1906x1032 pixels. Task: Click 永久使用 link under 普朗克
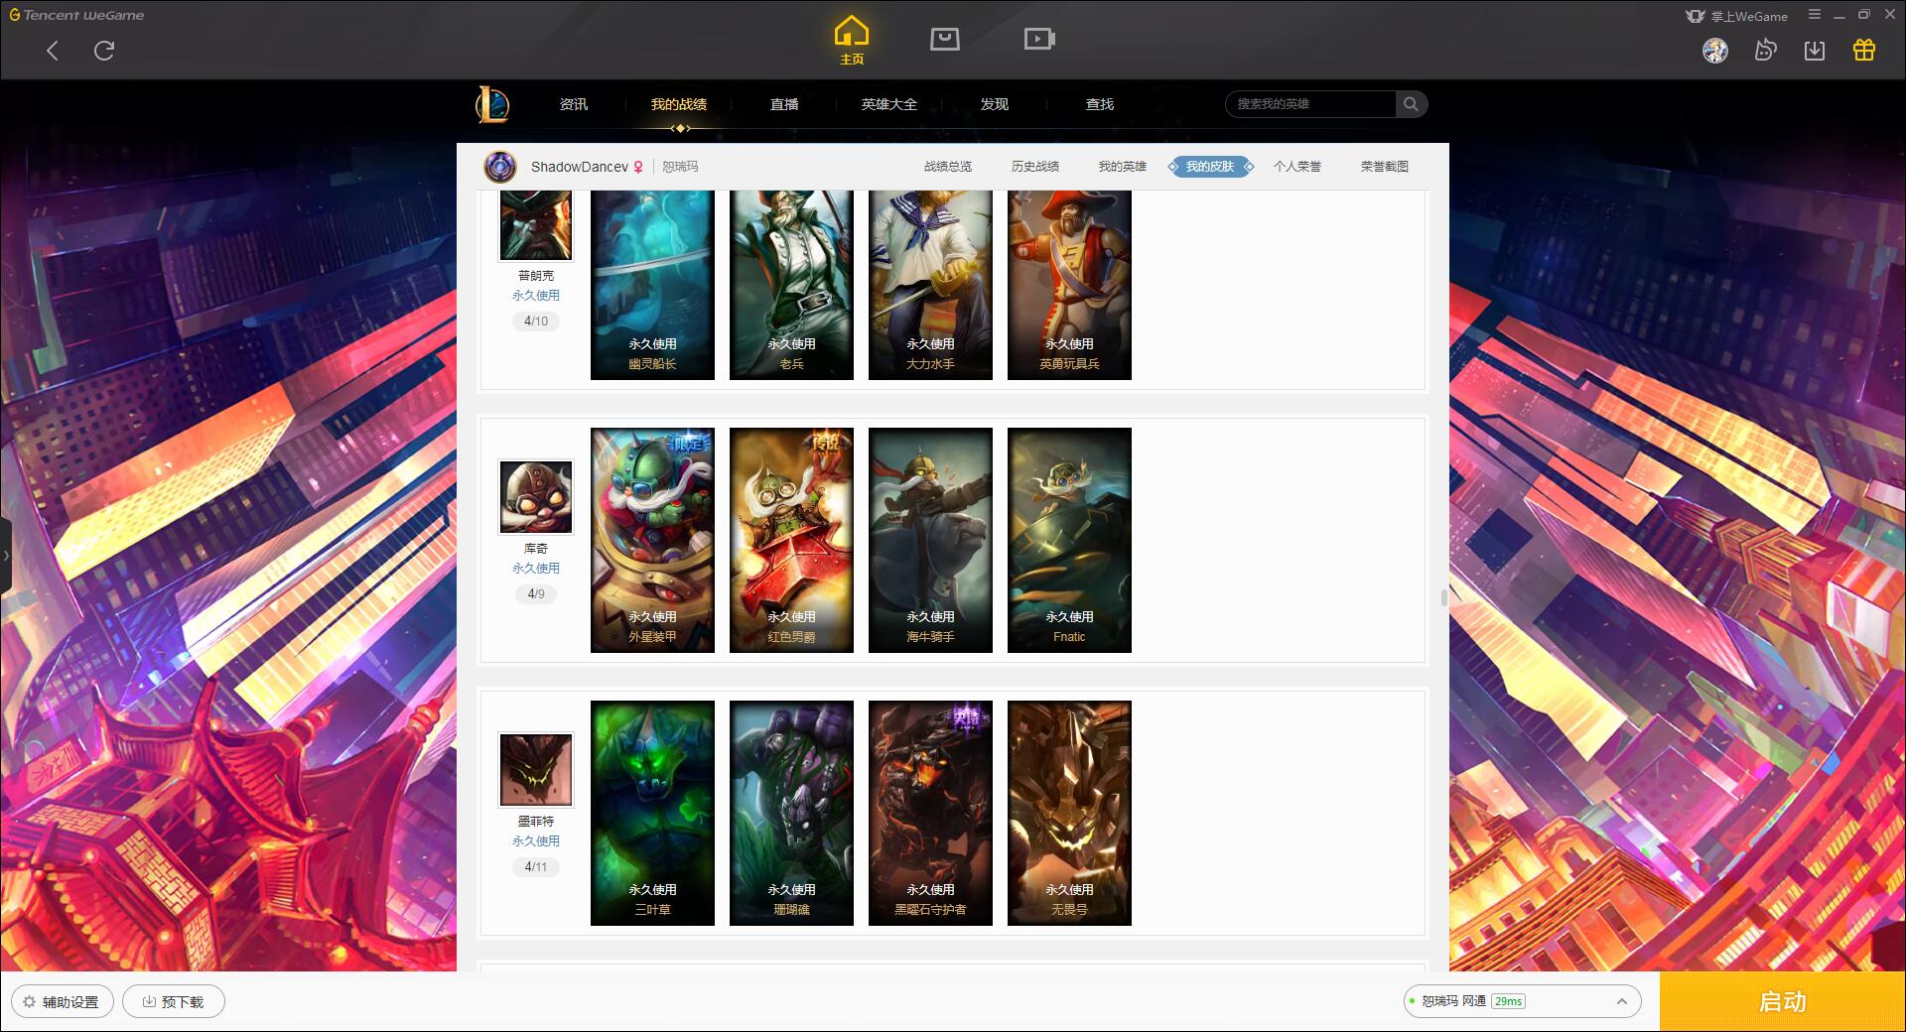pos(536,296)
